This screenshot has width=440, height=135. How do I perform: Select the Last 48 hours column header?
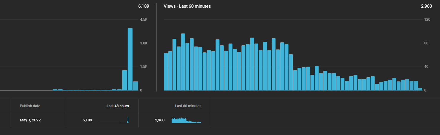pyautogui.click(x=118, y=106)
